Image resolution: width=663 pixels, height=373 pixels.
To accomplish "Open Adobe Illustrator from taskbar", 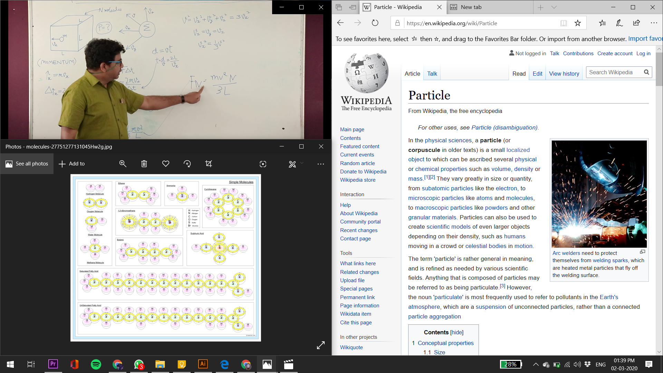I will 203,364.
